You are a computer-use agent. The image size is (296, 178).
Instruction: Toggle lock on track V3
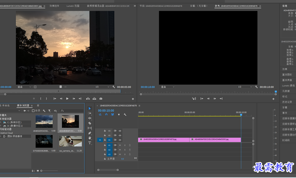(x=105, y=131)
